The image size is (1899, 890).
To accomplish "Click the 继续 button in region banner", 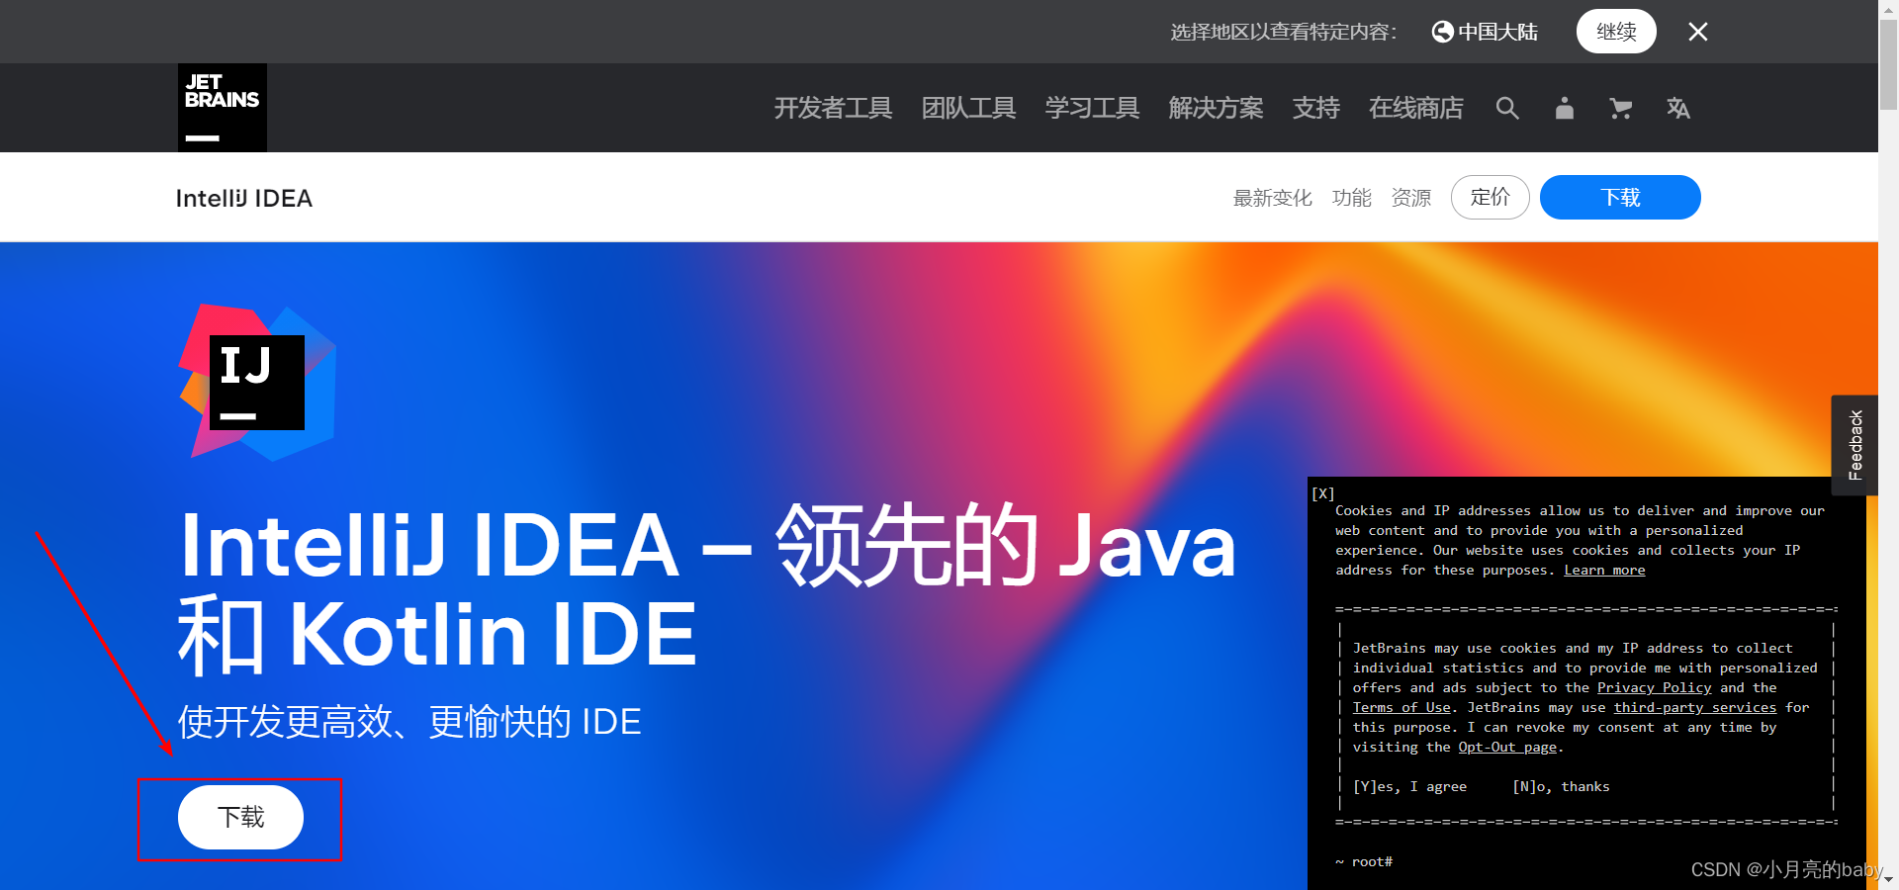I will (1616, 32).
